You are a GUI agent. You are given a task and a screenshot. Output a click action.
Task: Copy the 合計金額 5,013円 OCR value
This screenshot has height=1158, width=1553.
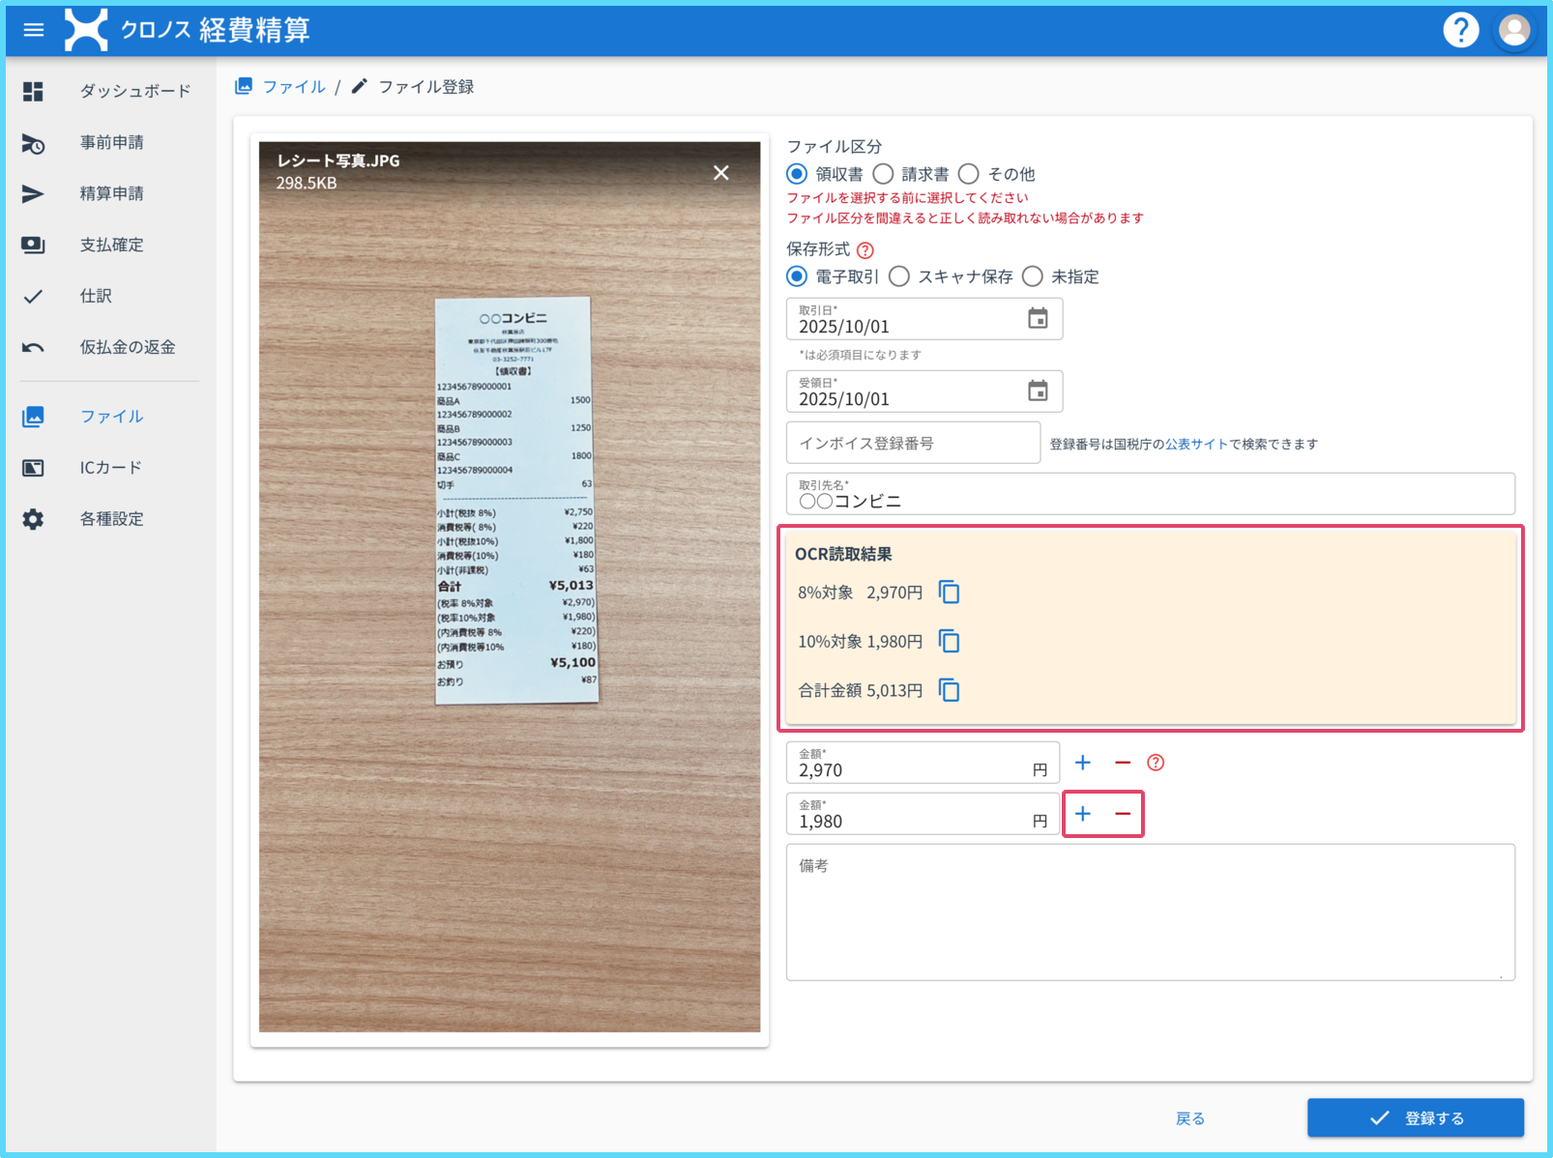pos(949,690)
